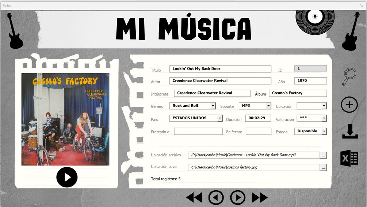Click the Ubicación cover path field
367x207 pixels.
(254, 168)
